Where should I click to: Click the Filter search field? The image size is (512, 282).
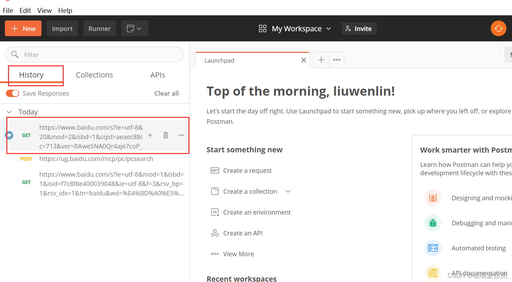(x=94, y=55)
